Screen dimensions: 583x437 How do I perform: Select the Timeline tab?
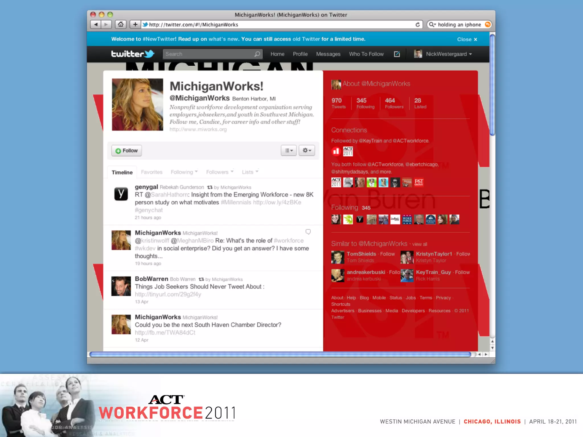tap(122, 172)
